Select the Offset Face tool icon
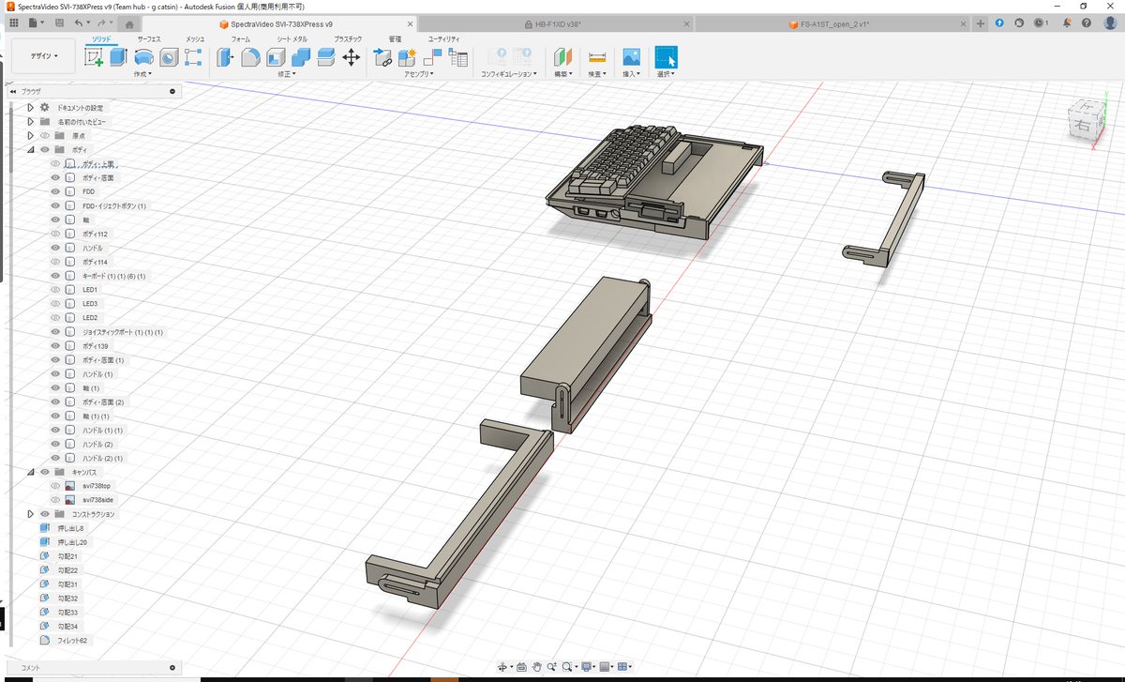Screen dimensions: 1125x682 click(326, 57)
